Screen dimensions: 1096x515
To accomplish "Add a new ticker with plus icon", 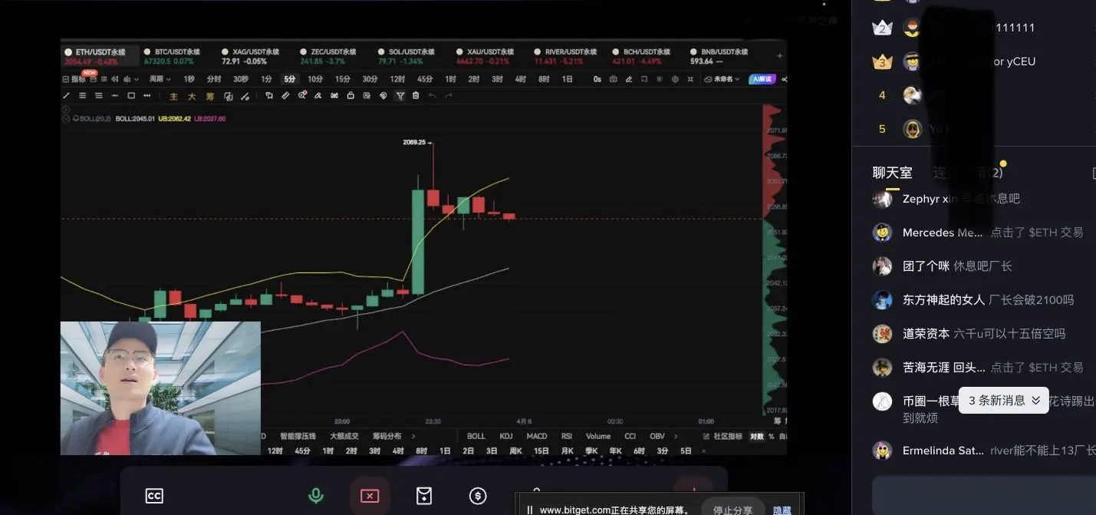I will click(x=779, y=55).
